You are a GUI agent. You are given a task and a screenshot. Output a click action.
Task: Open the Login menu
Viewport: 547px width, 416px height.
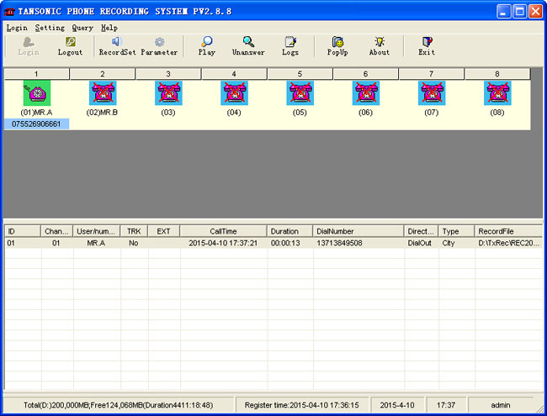tap(17, 28)
